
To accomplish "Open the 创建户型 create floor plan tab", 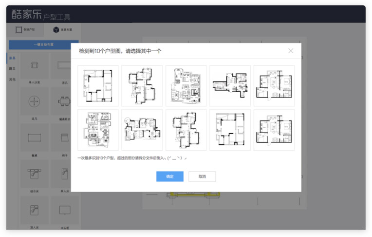I will (25, 30).
